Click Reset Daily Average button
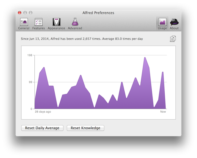197x158 pixels. (x=42, y=128)
